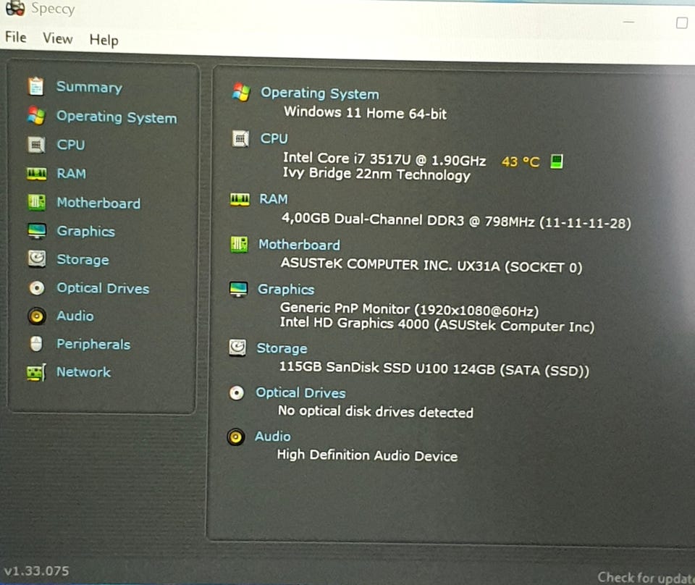Click the 43 °C CPU temperature value

click(x=521, y=161)
